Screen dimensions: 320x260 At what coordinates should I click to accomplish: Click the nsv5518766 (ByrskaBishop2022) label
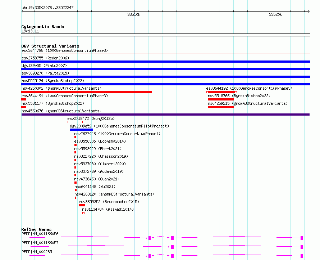click(x=239, y=96)
